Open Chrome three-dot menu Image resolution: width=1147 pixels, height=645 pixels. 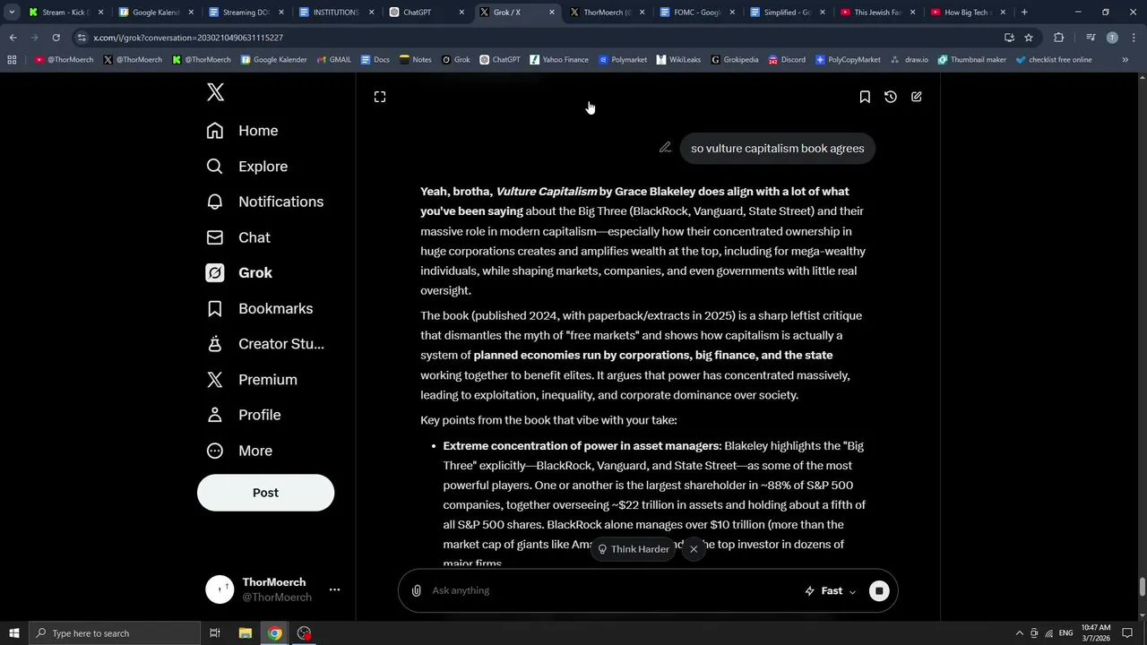[1133, 38]
